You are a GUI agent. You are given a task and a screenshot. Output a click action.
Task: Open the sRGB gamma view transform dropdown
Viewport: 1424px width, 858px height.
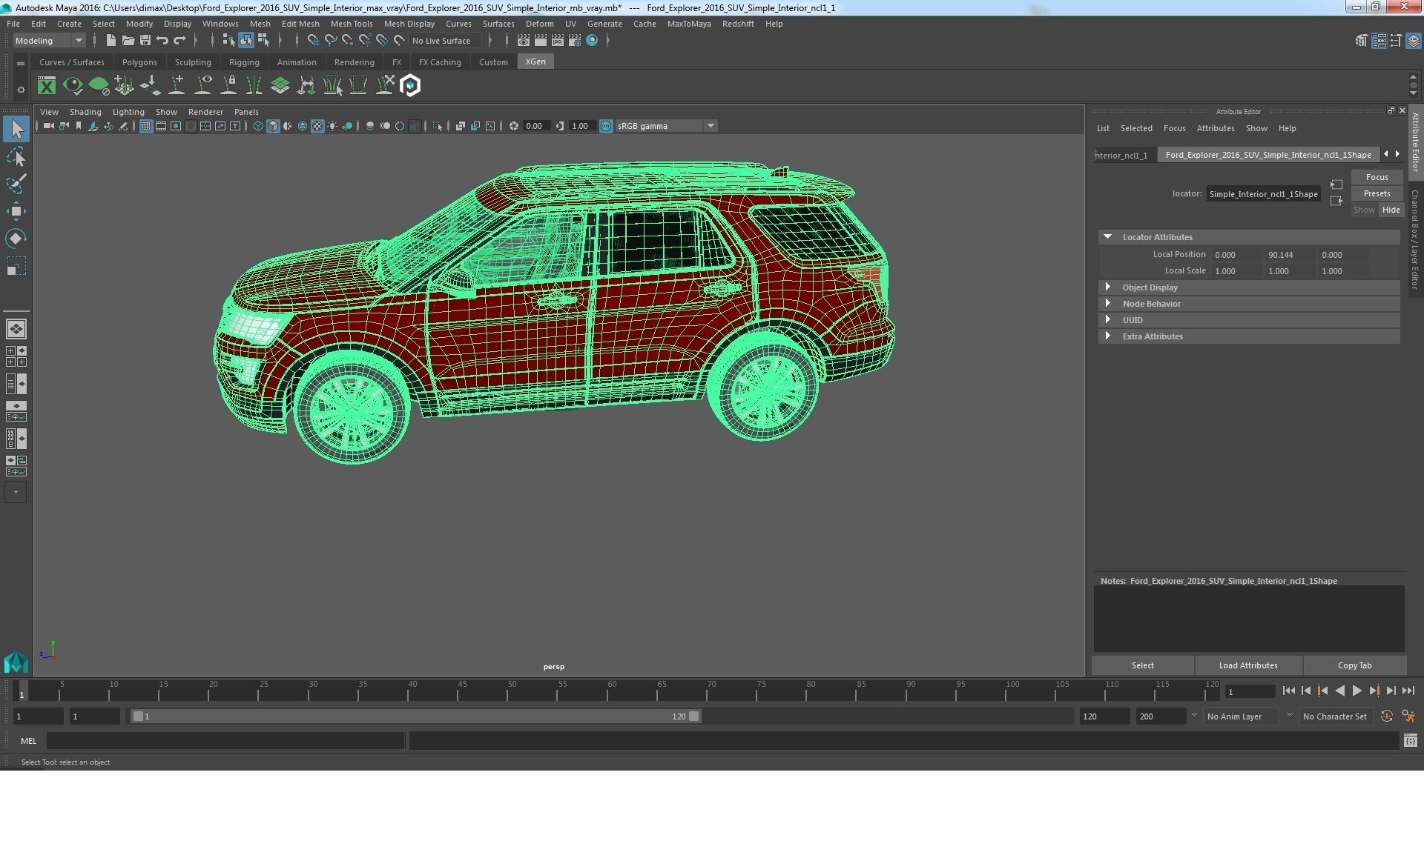665,126
